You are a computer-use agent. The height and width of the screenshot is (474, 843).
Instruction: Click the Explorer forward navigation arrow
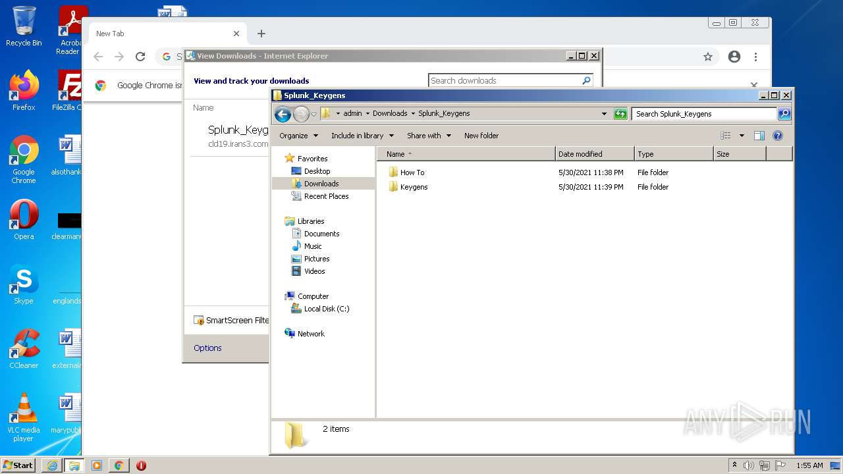tap(301, 114)
